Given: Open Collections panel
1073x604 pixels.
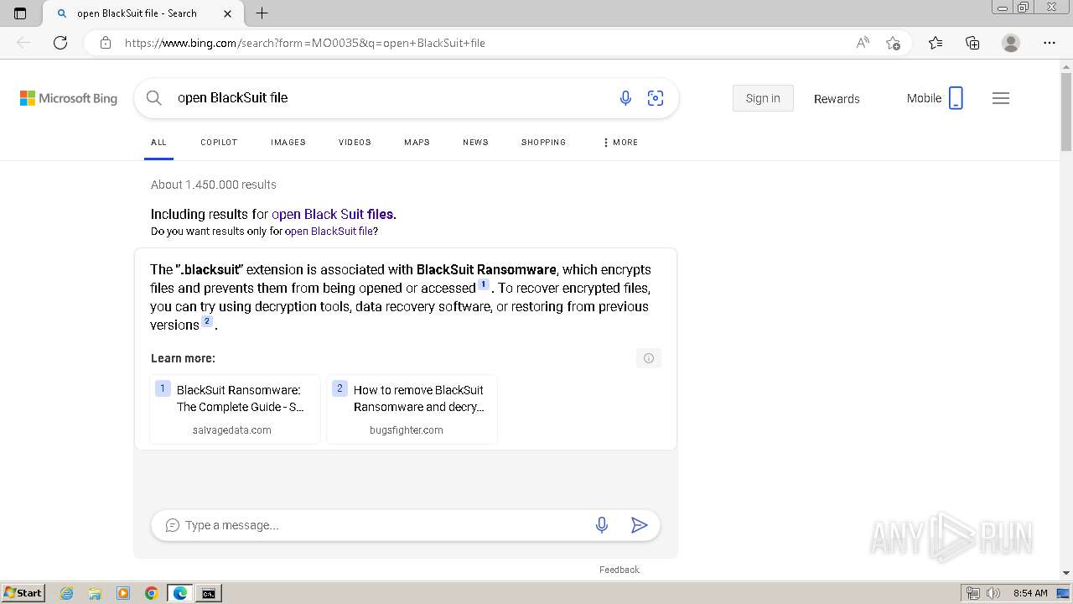Looking at the screenshot, I should [972, 43].
